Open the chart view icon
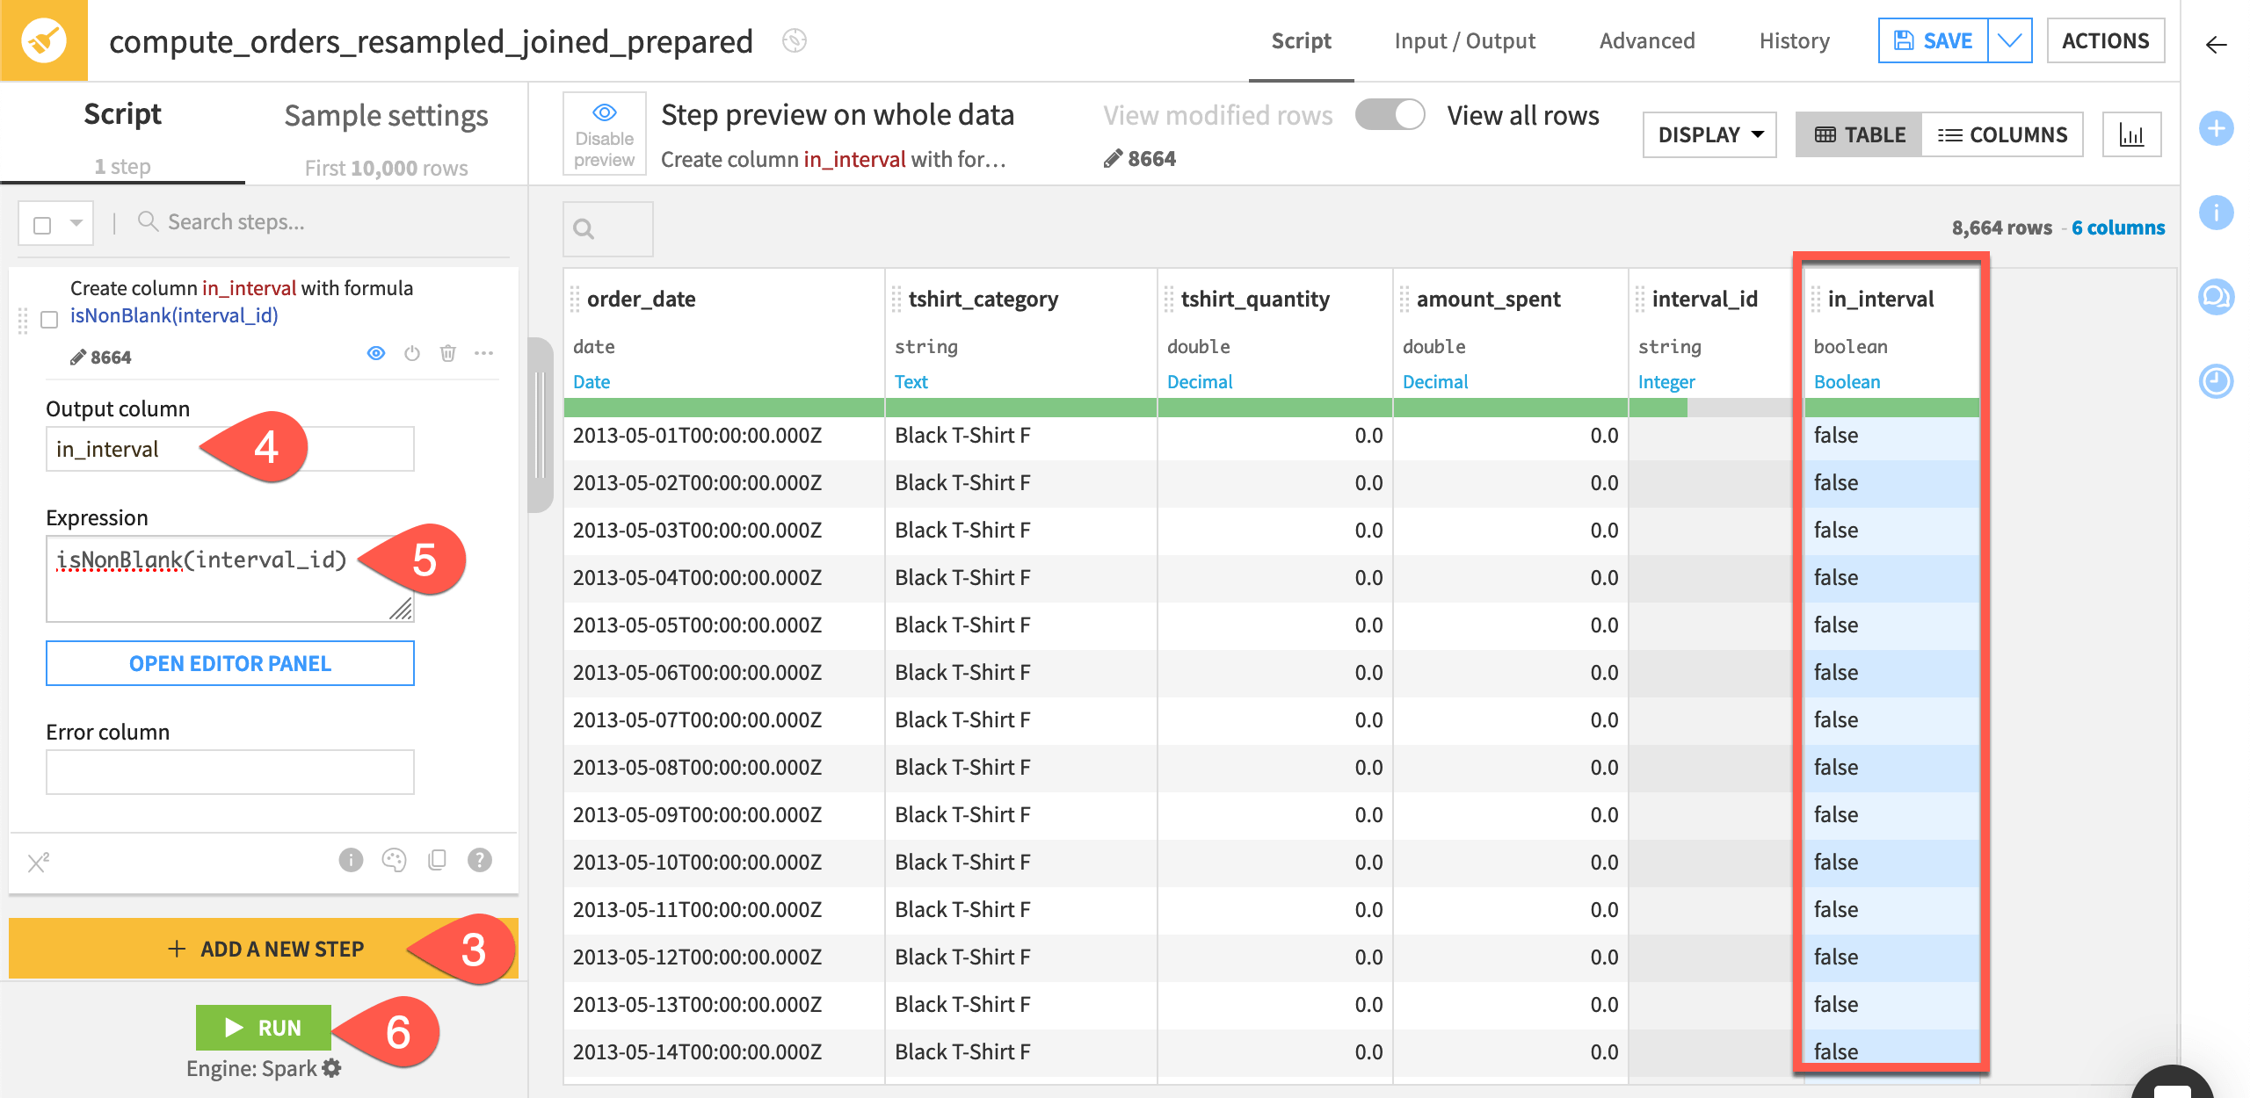 pos(2131,134)
